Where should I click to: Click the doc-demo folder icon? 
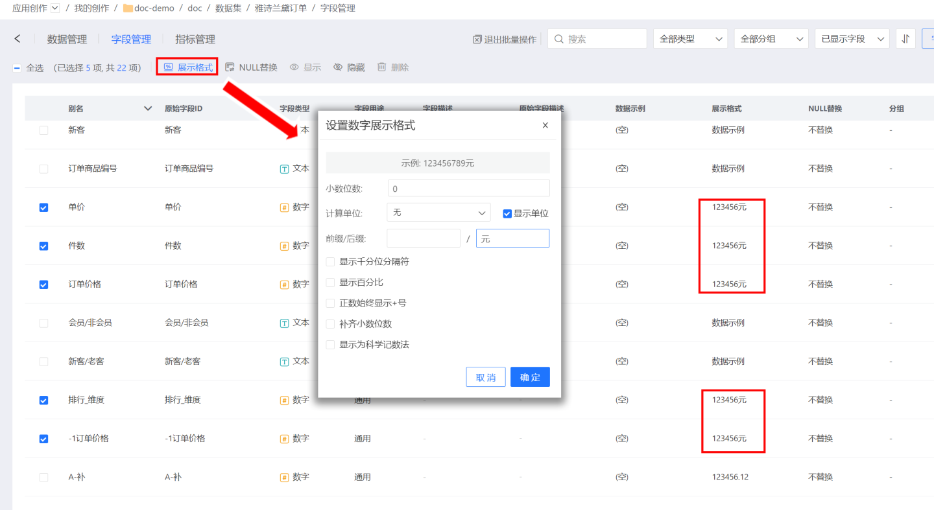pyautogui.click(x=128, y=8)
